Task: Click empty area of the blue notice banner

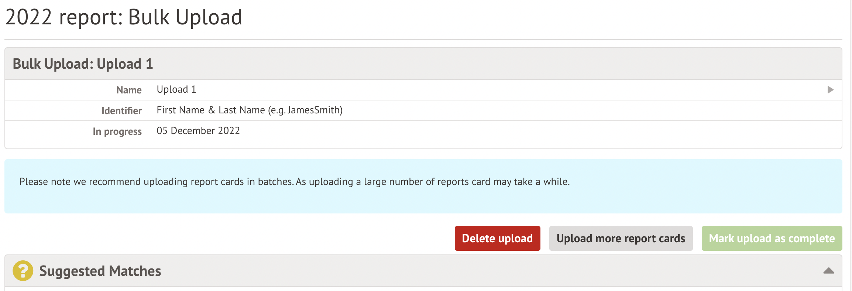Action: [x=701, y=199]
